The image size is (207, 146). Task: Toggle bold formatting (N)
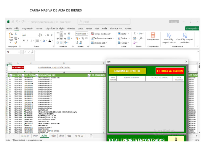23,41
